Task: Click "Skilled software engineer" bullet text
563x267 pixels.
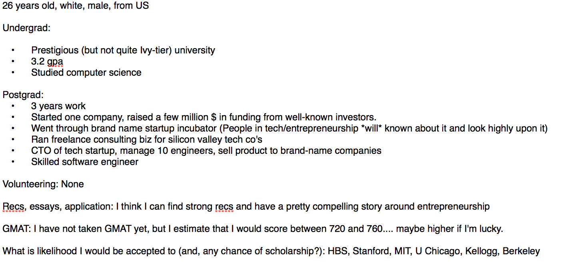Action: [85, 162]
